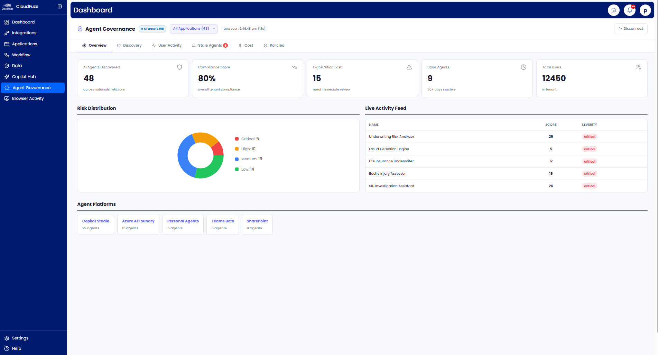
Task: Click the orange High legend swatch
Action: pyautogui.click(x=237, y=149)
